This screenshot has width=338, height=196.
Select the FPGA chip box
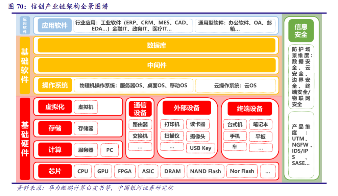click(x=125, y=171)
